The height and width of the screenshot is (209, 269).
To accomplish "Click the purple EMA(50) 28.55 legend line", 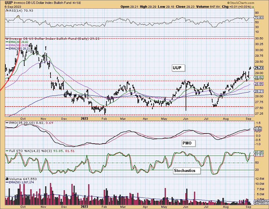I will point(7,45).
